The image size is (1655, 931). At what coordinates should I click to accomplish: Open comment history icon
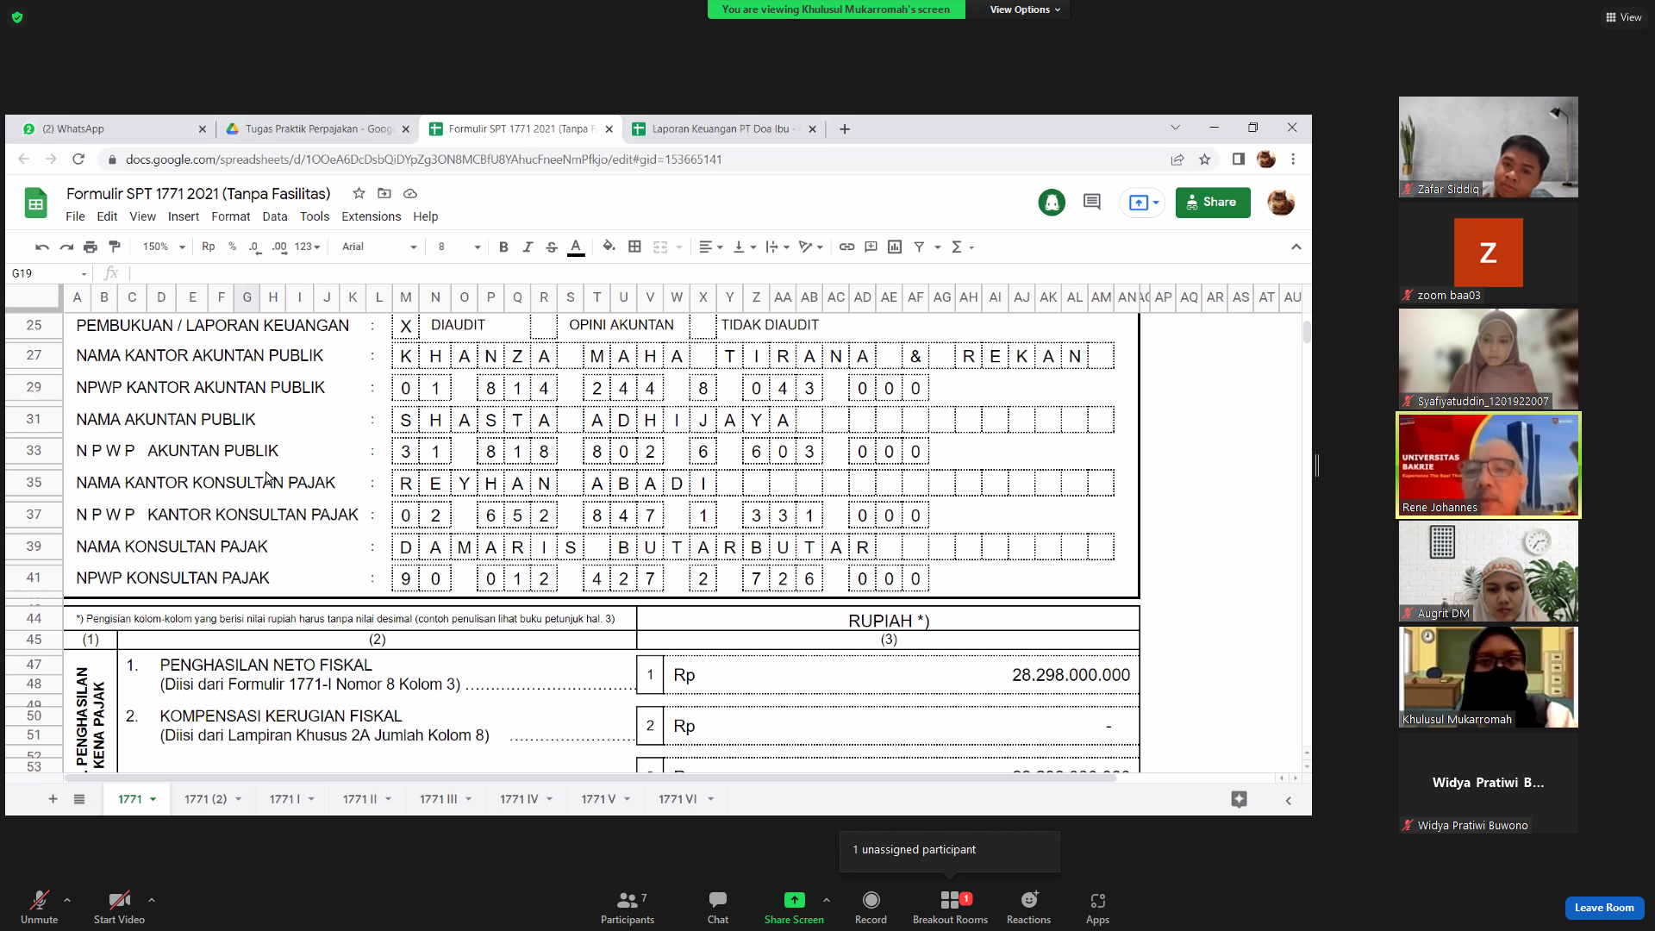click(1092, 203)
